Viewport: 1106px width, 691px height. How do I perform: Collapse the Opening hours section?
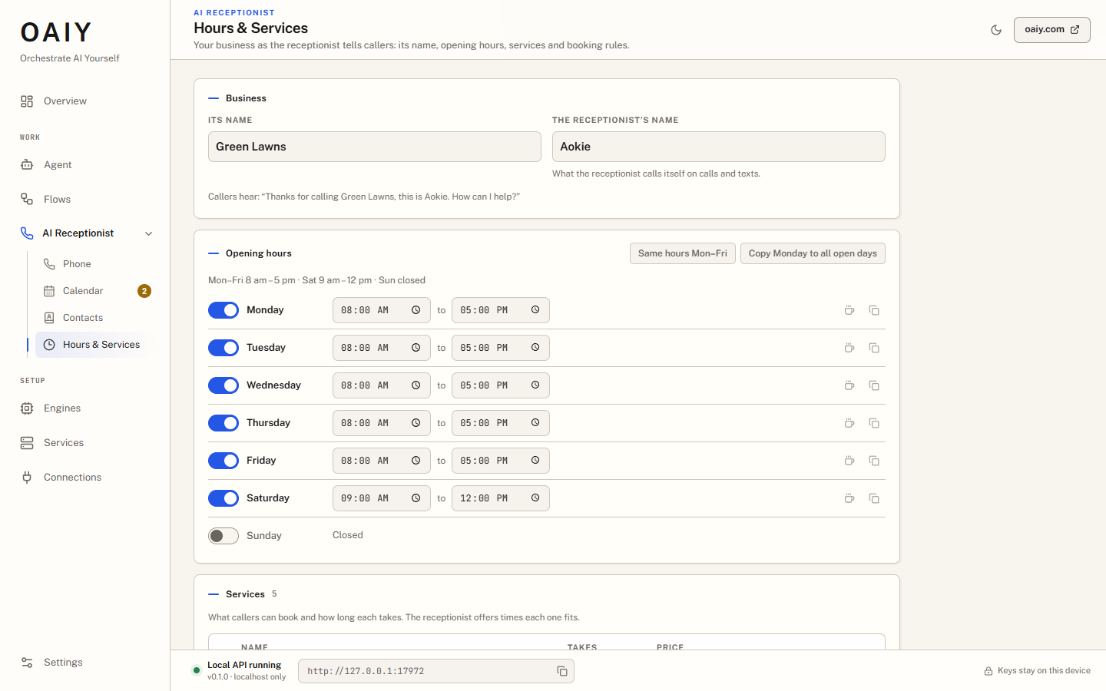[x=250, y=253]
